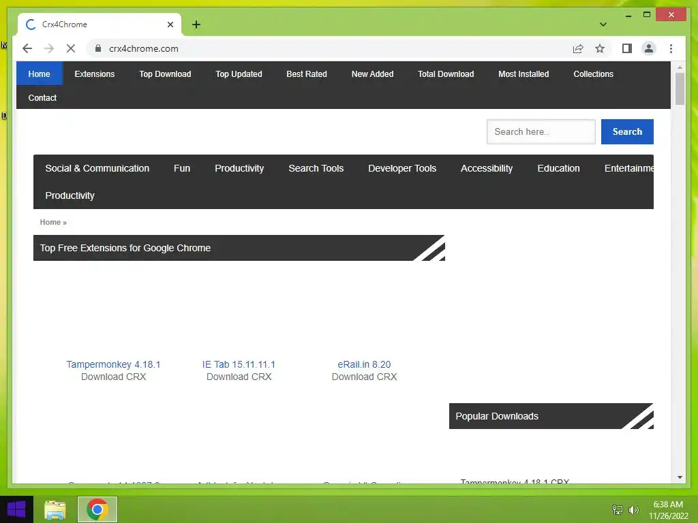
Task: Click the scrollbar down arrow
Action: (680, 477)
